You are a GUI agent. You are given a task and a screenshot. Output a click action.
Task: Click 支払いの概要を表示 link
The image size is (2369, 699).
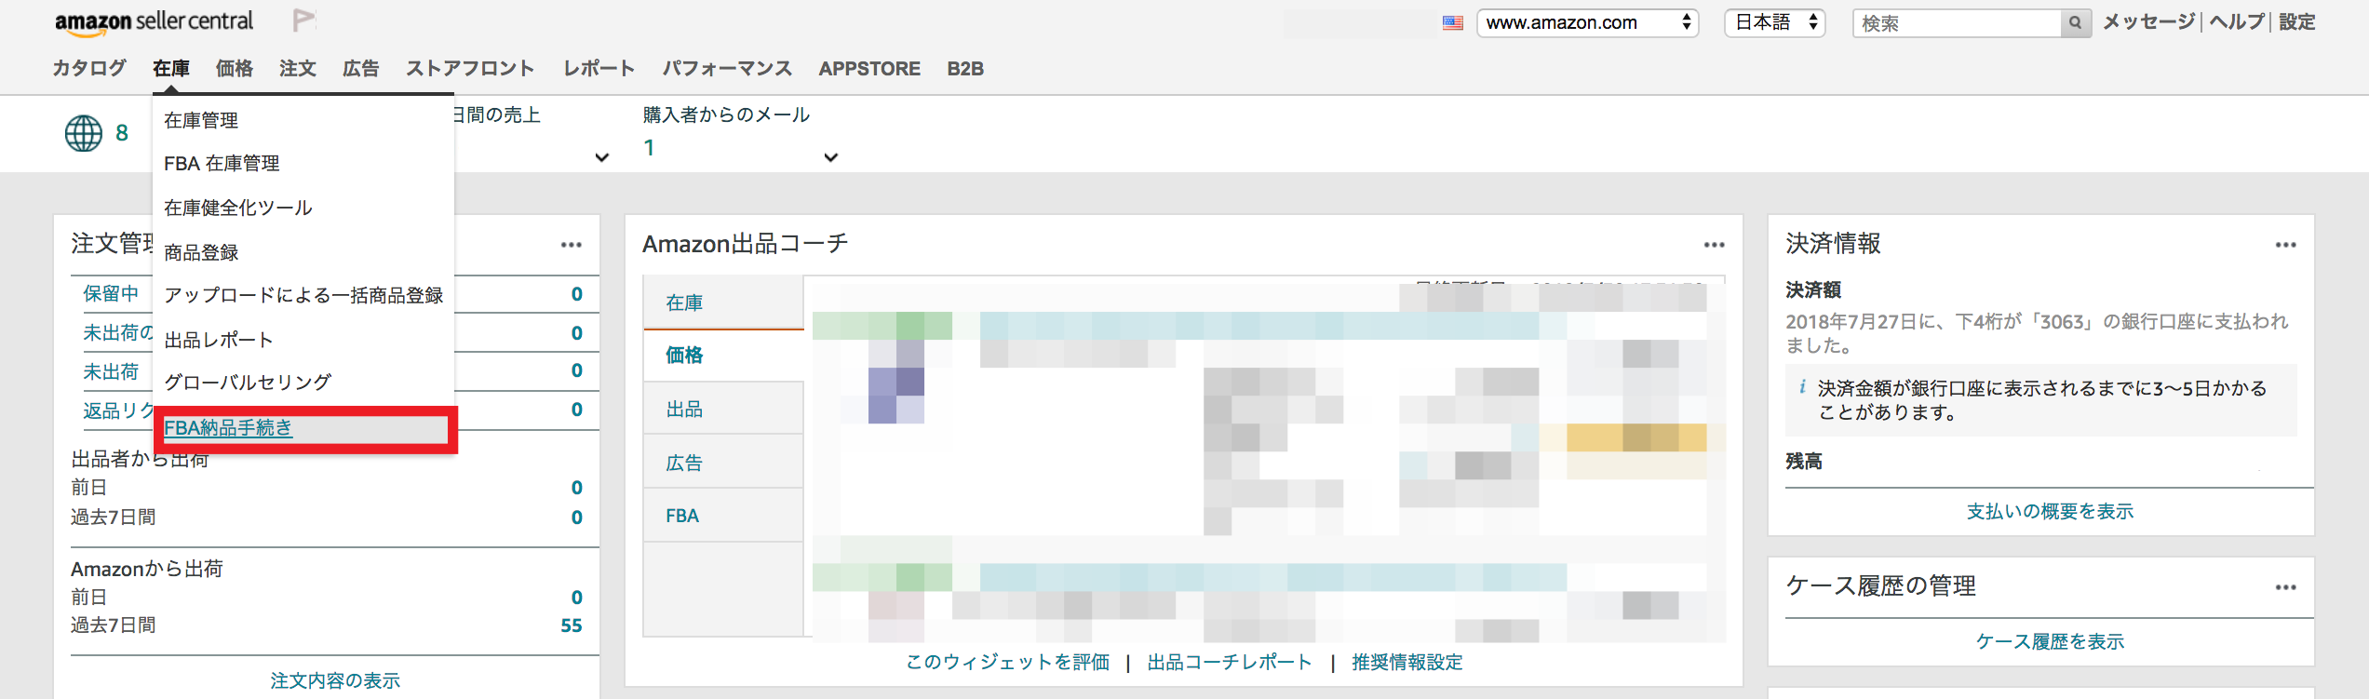[2050, 511]
